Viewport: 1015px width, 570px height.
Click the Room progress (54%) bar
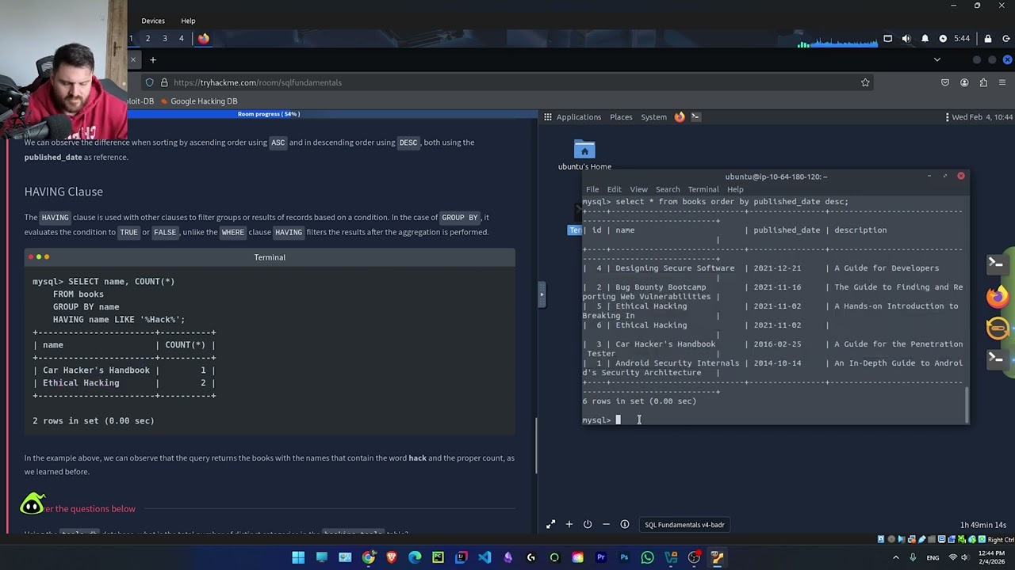(x=268, y=114)
